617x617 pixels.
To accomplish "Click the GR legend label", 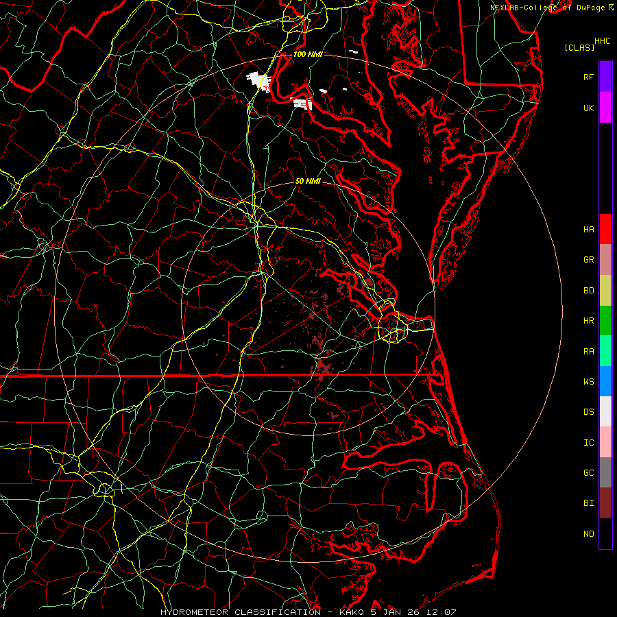I will click(588, 260).
